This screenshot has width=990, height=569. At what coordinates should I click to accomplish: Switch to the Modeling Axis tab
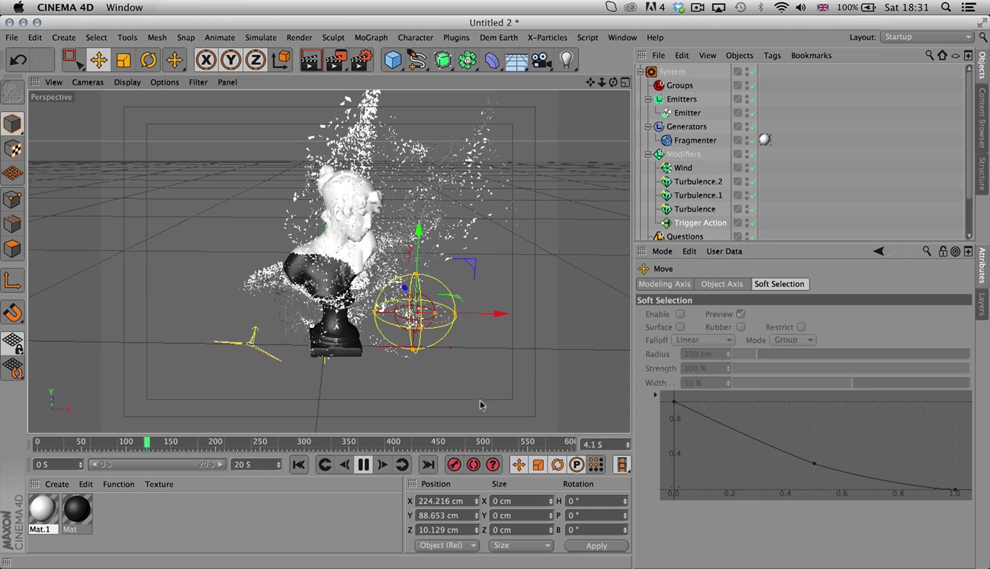(665, 284)
